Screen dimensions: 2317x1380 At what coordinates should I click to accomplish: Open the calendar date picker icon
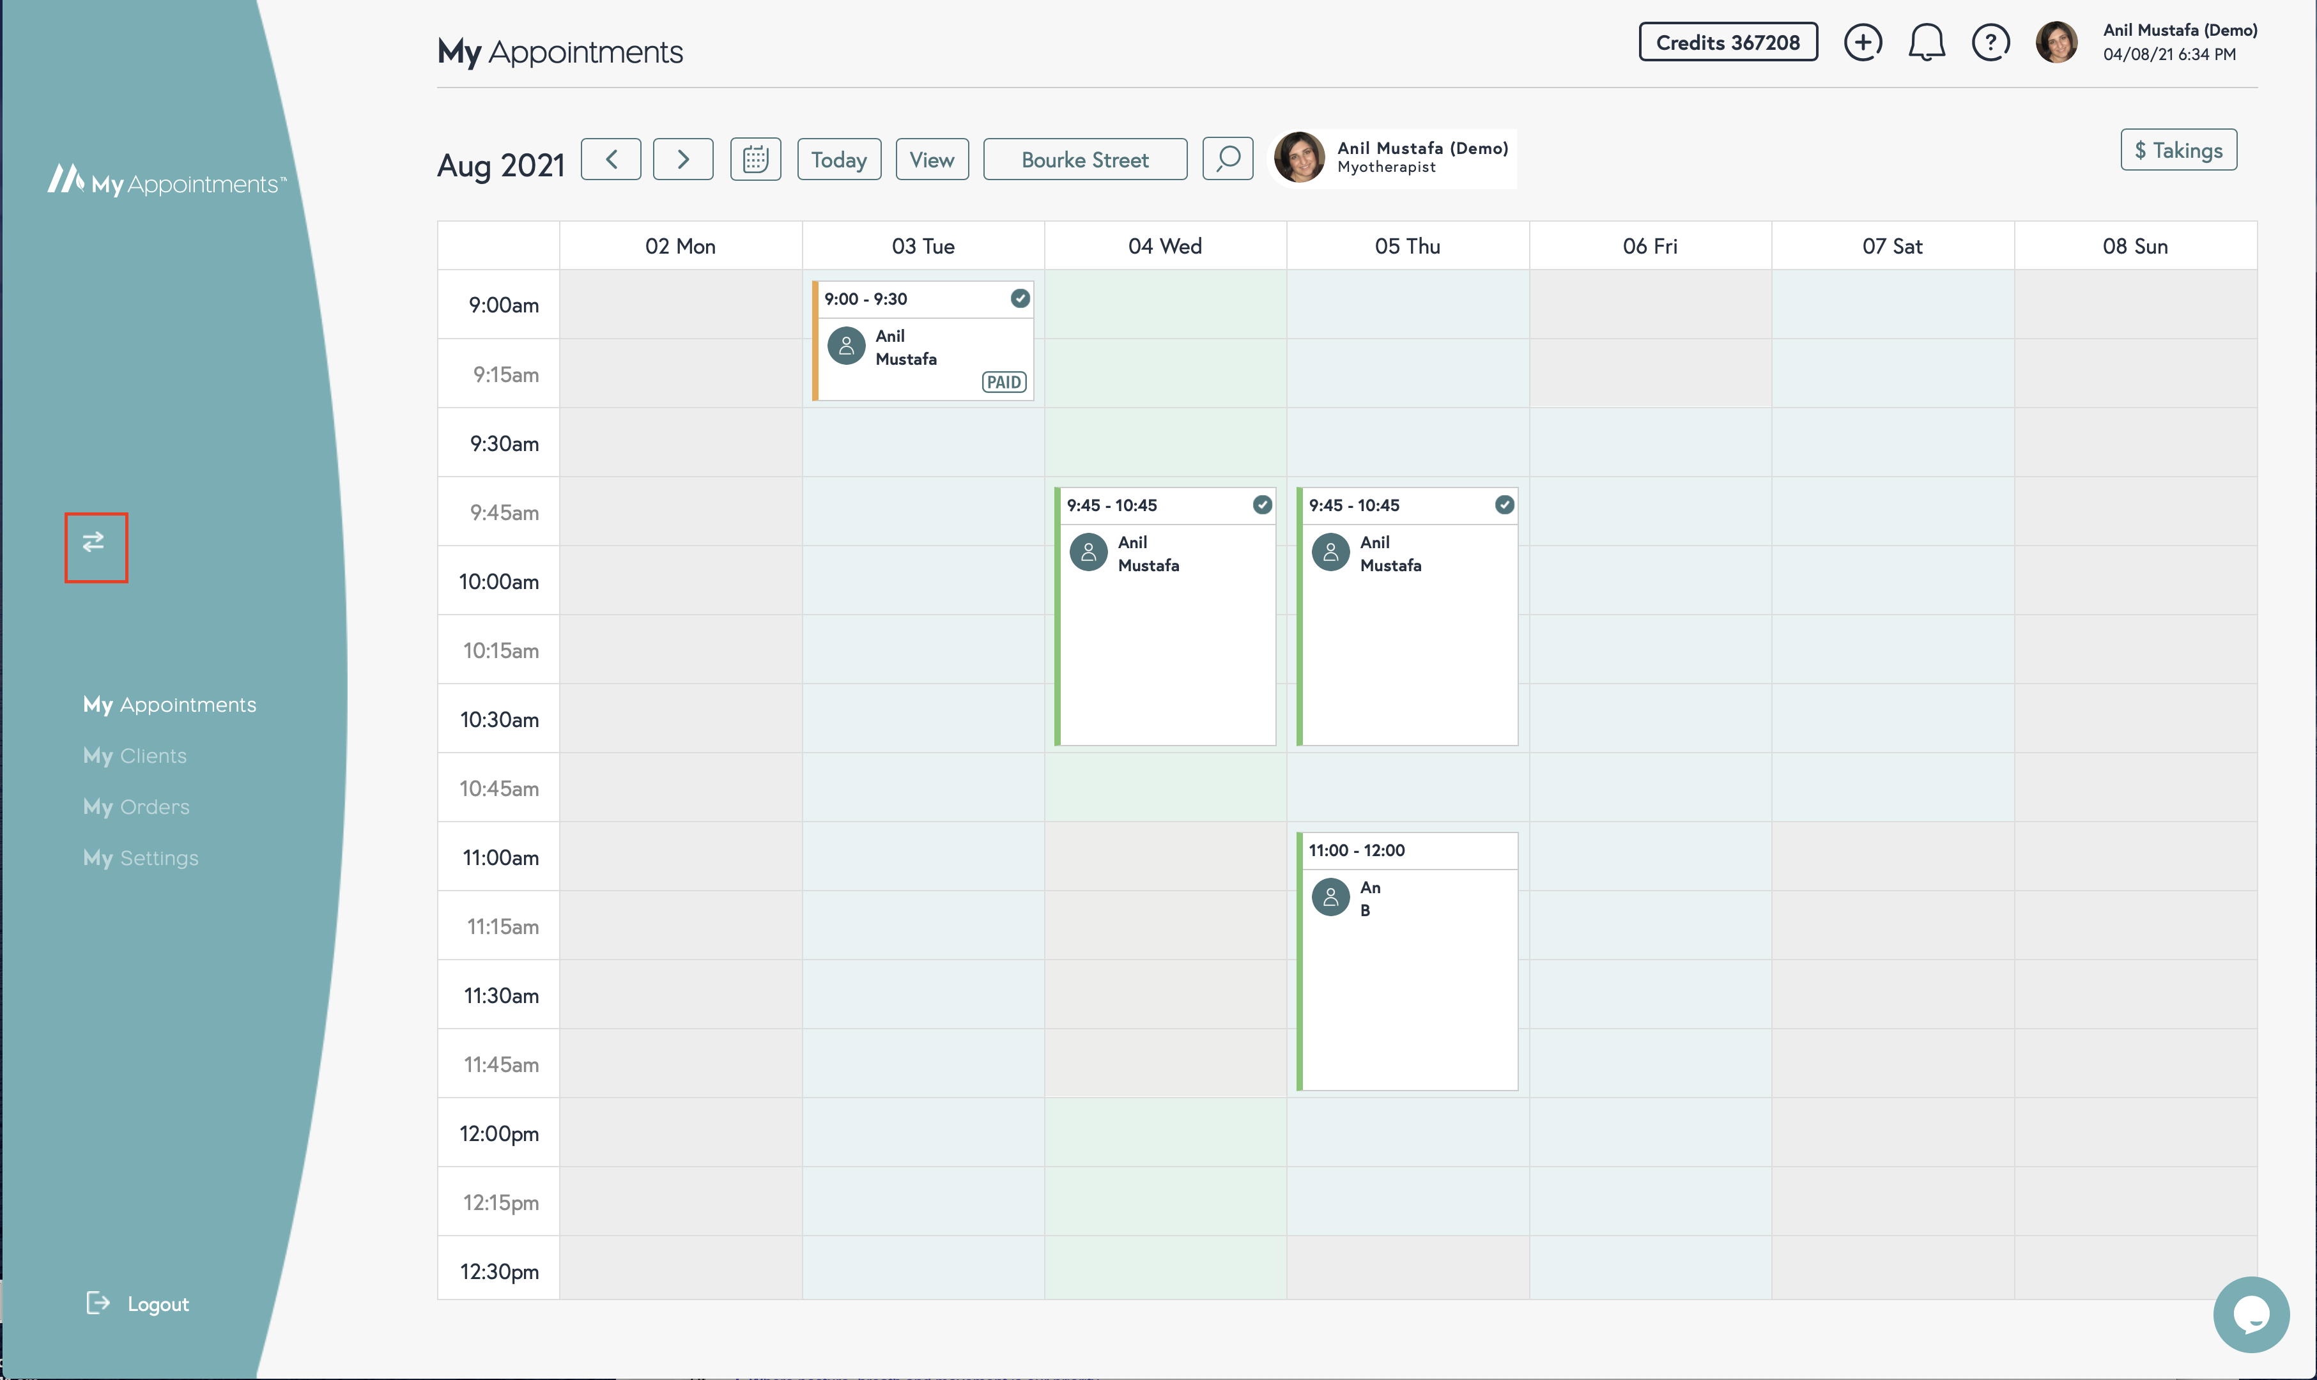(x=755, y=159)
